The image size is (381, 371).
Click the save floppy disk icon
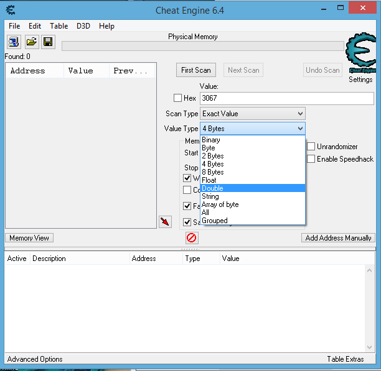pyautogui.click(x=48, y=42)
